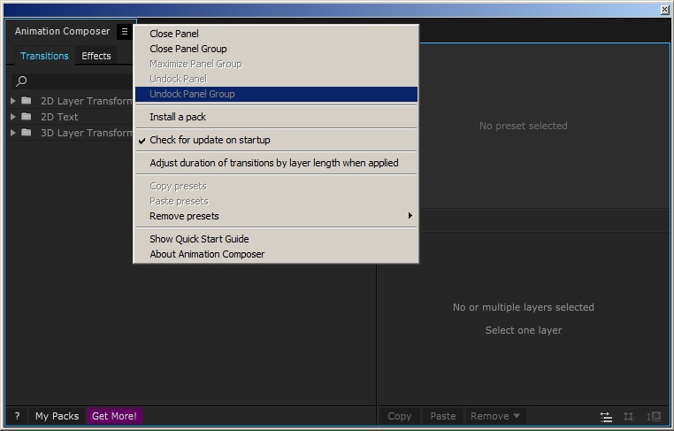Expand the 3D Layer Transform folder
The height and width of the screenshot is (431, 674).
(x=13, y=133)
